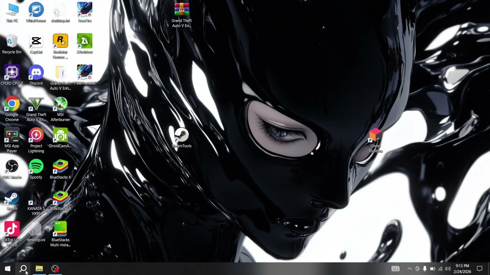Launch OBS Studio from the desktop
This screenshot has width=490, height=275.
12,169
